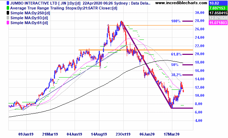228x138 pixels.
Task: Click the 22.00 price axis label
Action: pos(200,46)
